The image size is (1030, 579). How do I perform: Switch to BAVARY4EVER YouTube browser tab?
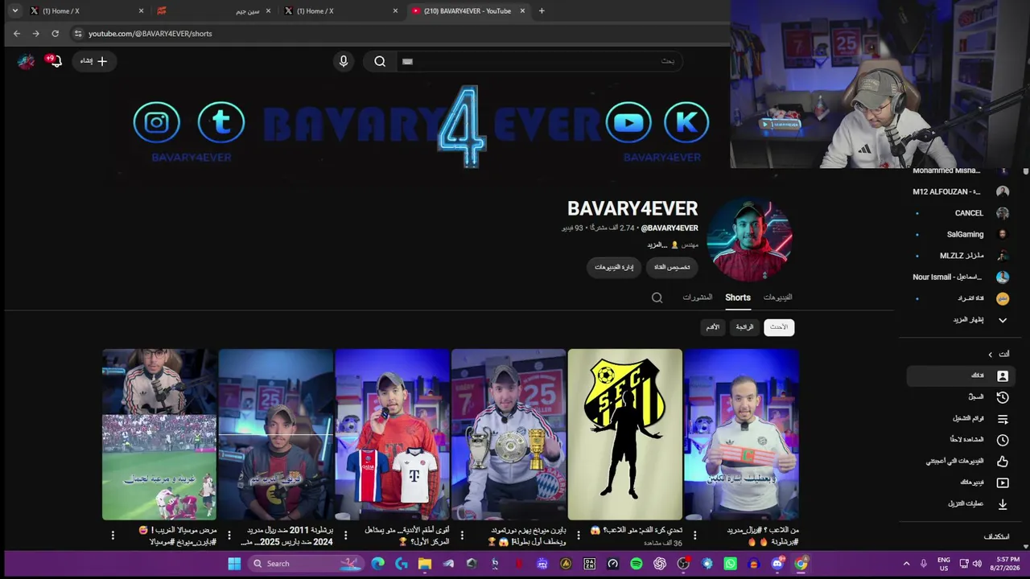pos(467,11)
